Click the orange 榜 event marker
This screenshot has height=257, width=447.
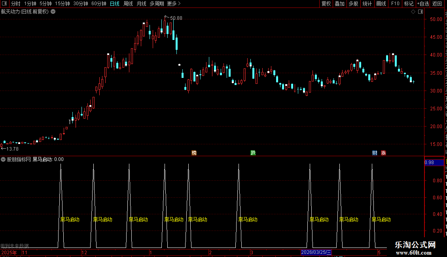194,153
